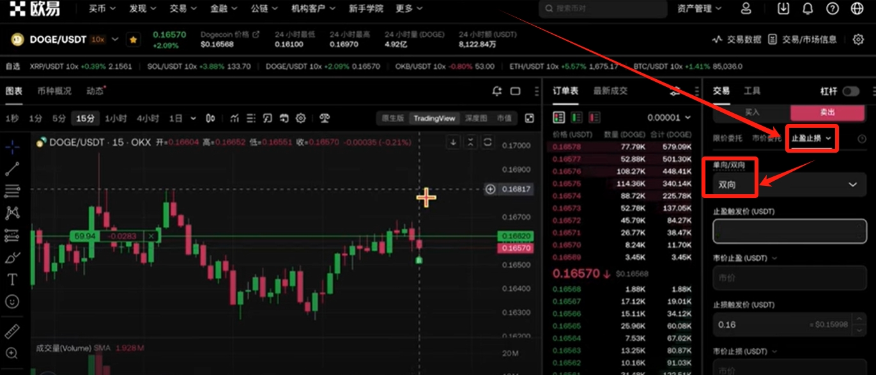
Task: Open the 止盈止损 order type dropdown
Action: pyautogui.click(x=811, y=138)
